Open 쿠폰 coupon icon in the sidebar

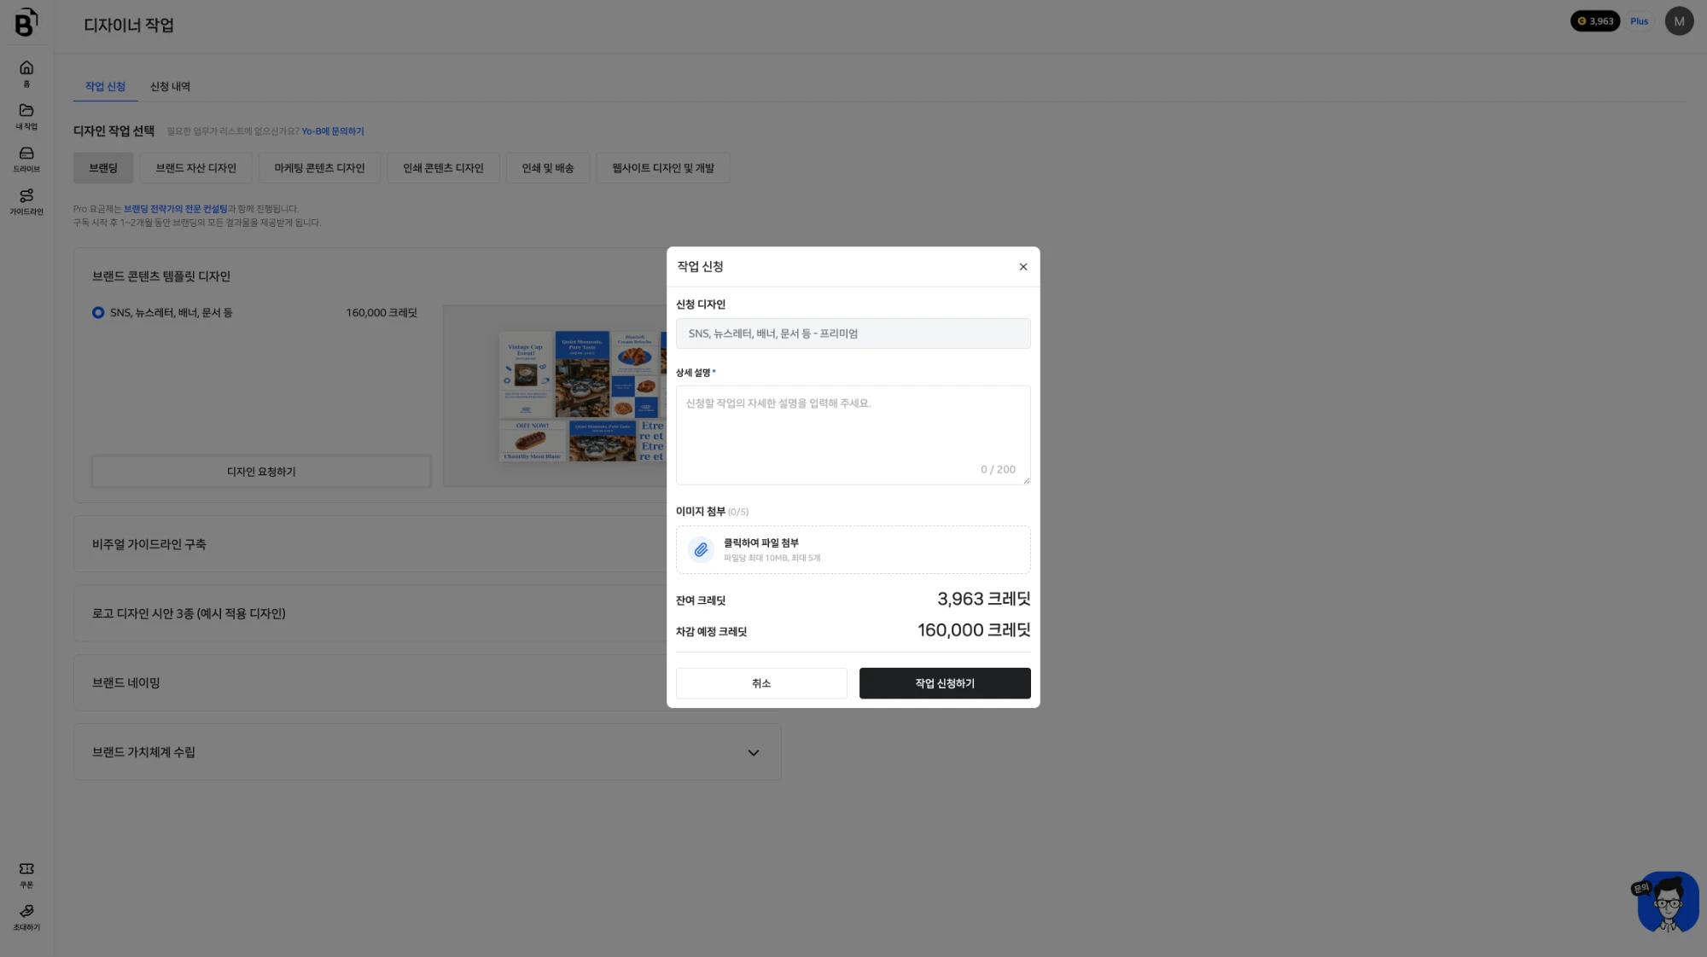(x=26, y=874)
